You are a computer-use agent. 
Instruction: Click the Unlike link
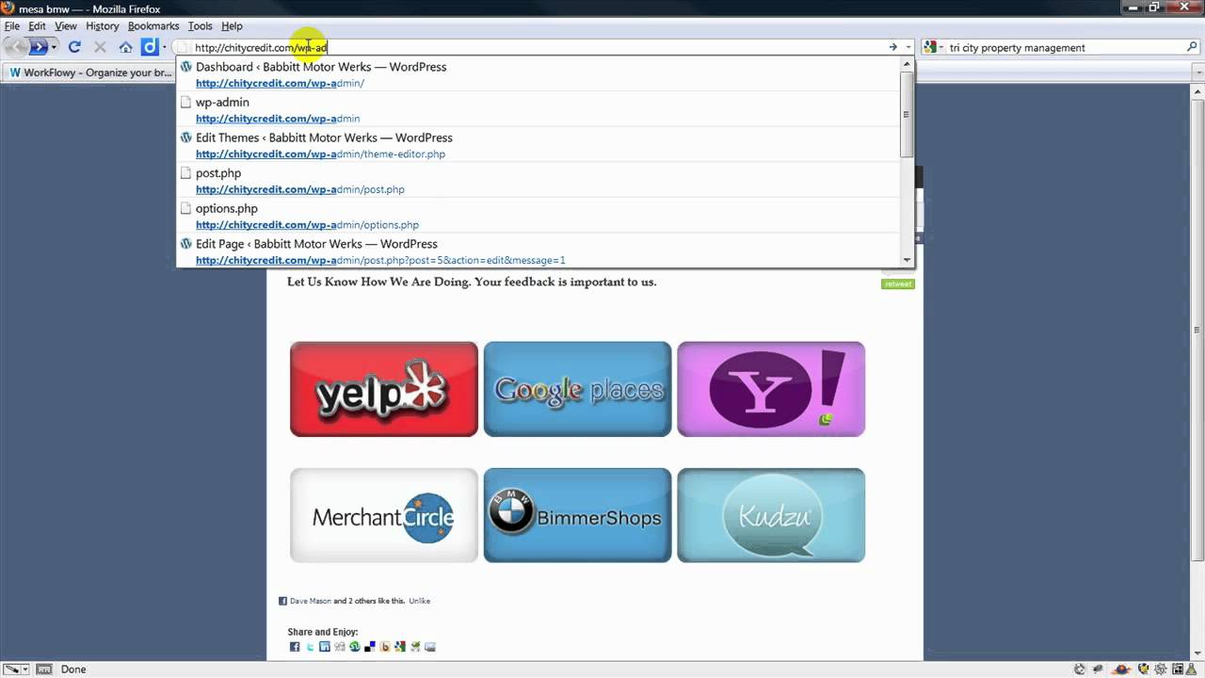[419, 601]
